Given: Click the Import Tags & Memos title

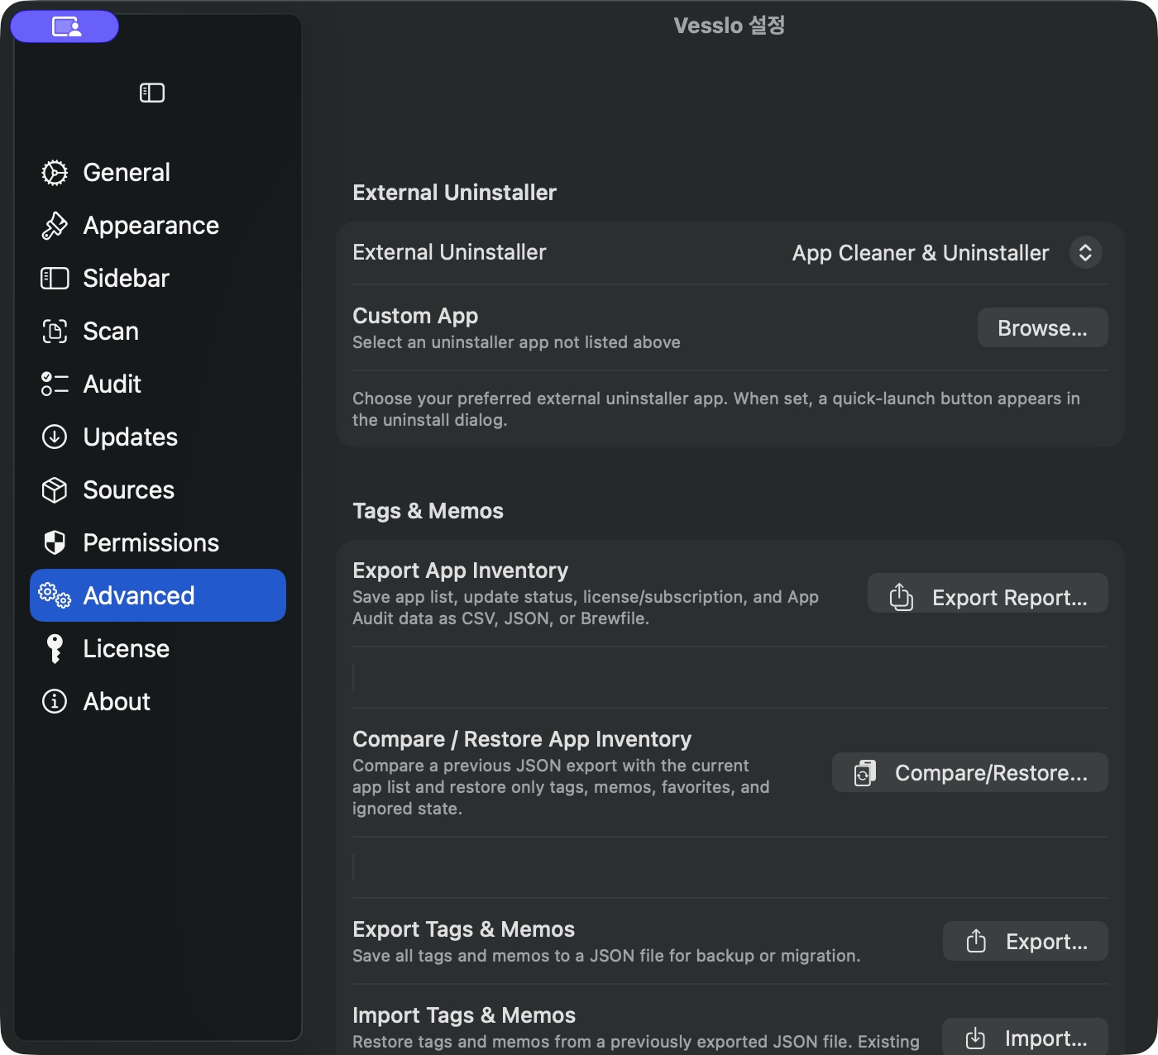Looking at the screenshot, I should point(464,1015).
